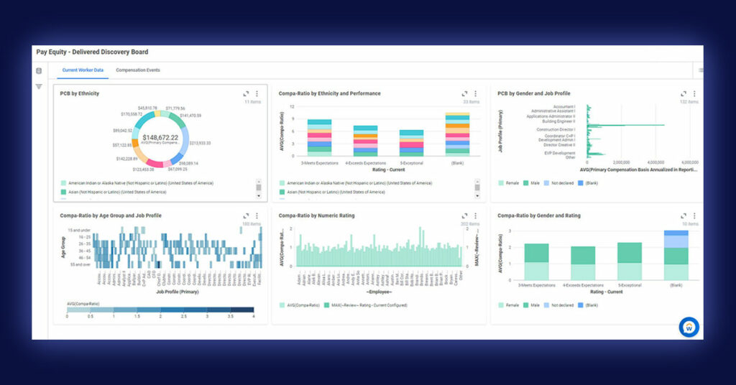Click the Pay Equity - Delivered Discovery Board title
Image resolution: width=736 pixels, height=385 pixels.
tap(92, 52)
